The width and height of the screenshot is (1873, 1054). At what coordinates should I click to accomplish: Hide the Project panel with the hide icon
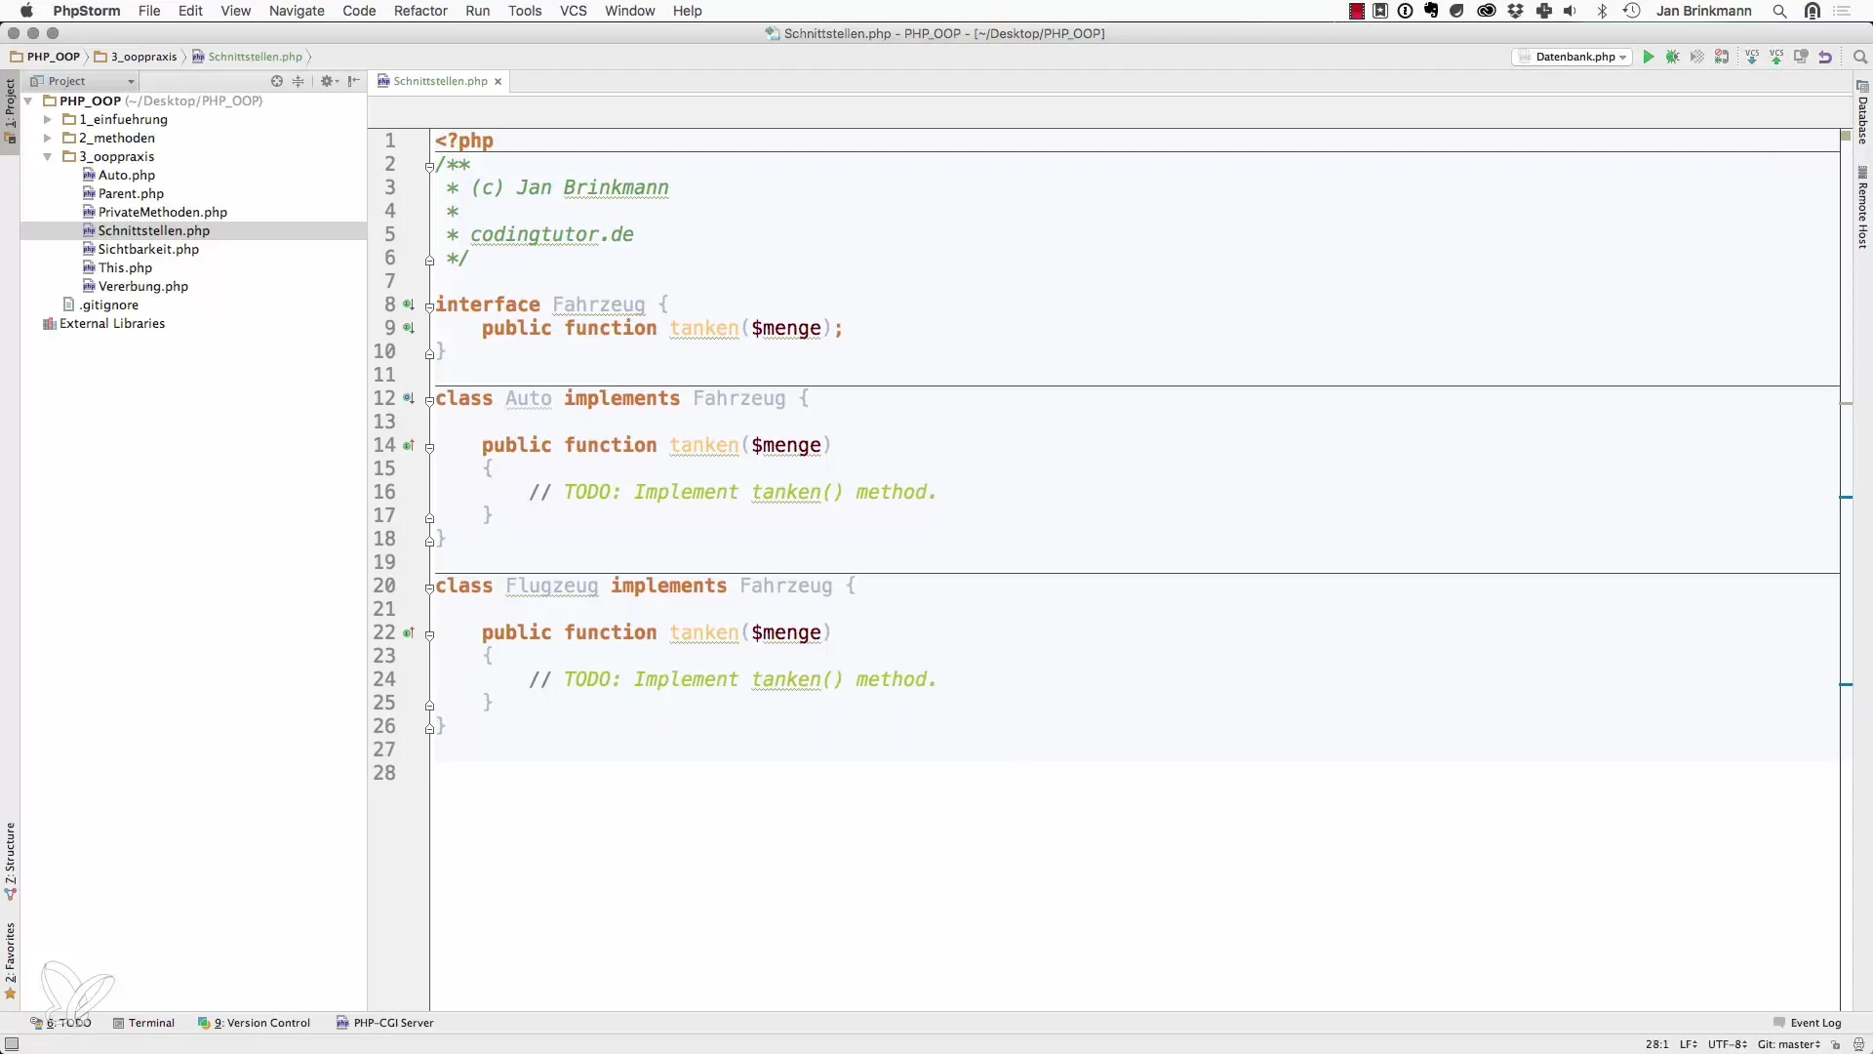coord(354,81)
